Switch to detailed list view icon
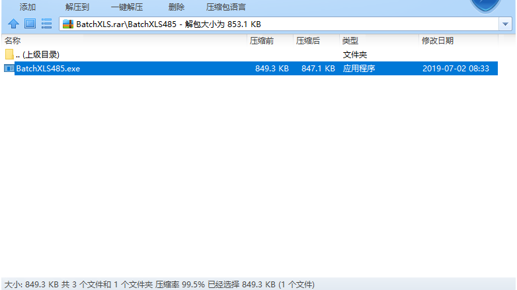Viewport: 517px width, 290px height. pyautogui.click(x=46, y=24)
